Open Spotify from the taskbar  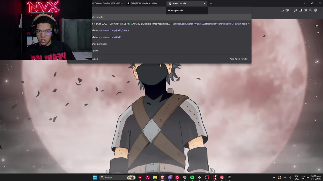pos(192,177)
